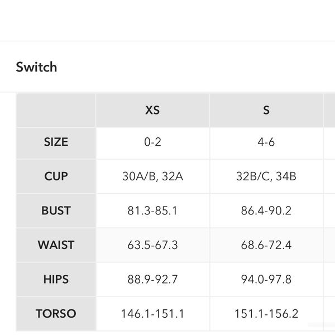Click the TORSO row label
Viewport: 335px width, 335px height.
click(x=56, y=313)
